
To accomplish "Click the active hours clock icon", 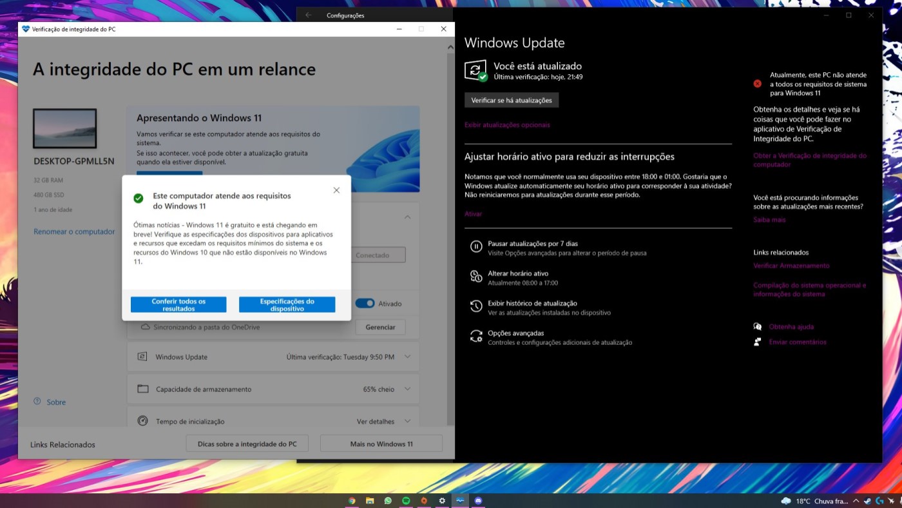I will pyautogui.click(x=476, y=276).
